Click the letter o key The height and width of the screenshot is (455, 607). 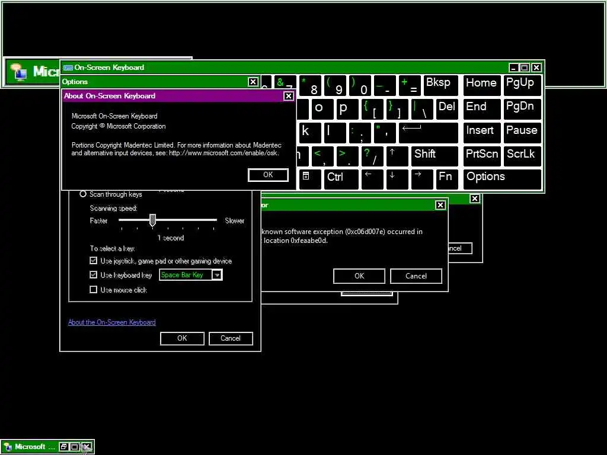pos(322,110)
